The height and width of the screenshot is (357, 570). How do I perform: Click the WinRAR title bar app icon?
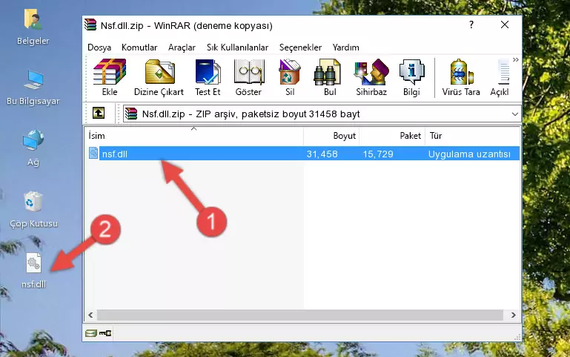click(91, 25)
